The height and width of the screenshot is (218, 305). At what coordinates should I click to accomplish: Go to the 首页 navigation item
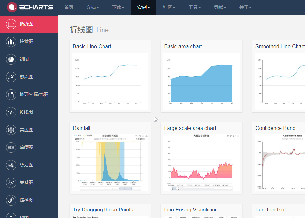(69, 7)
